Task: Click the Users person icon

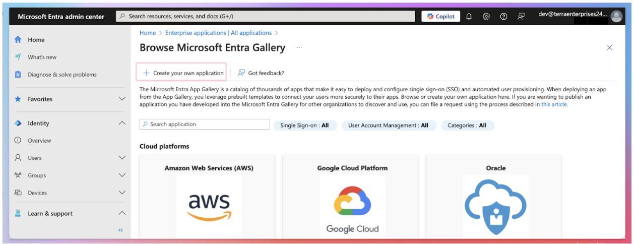Action: pyautogui.click(x=18, y=158)
